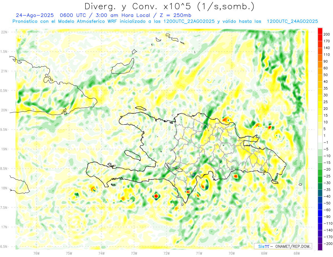Viewport: 333px width, 257px height.
Task: Click the colorbar label '35'
Action: click(326, 88)
